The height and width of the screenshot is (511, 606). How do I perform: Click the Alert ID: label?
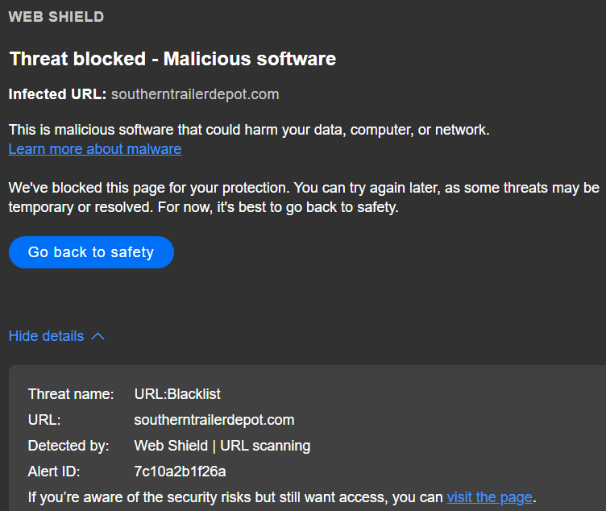tap(54, 472)
